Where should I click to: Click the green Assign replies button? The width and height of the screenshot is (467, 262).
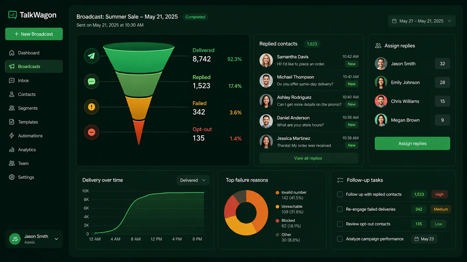coord(412,144)
